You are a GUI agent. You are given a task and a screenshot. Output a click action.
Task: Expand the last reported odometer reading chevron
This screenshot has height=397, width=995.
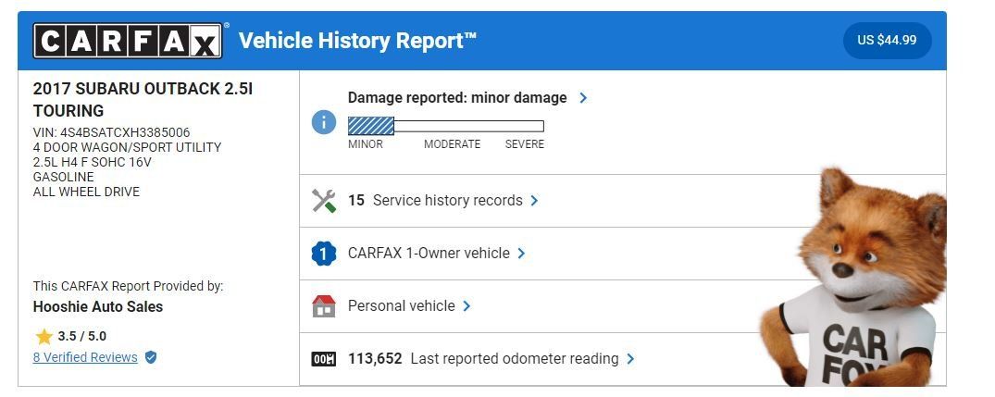pyautogui.click(x=630, y=358)
